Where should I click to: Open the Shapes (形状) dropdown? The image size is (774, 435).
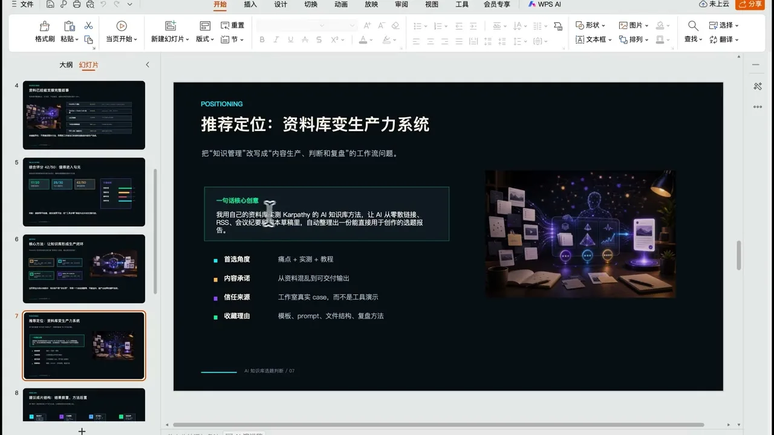[590, 25]
